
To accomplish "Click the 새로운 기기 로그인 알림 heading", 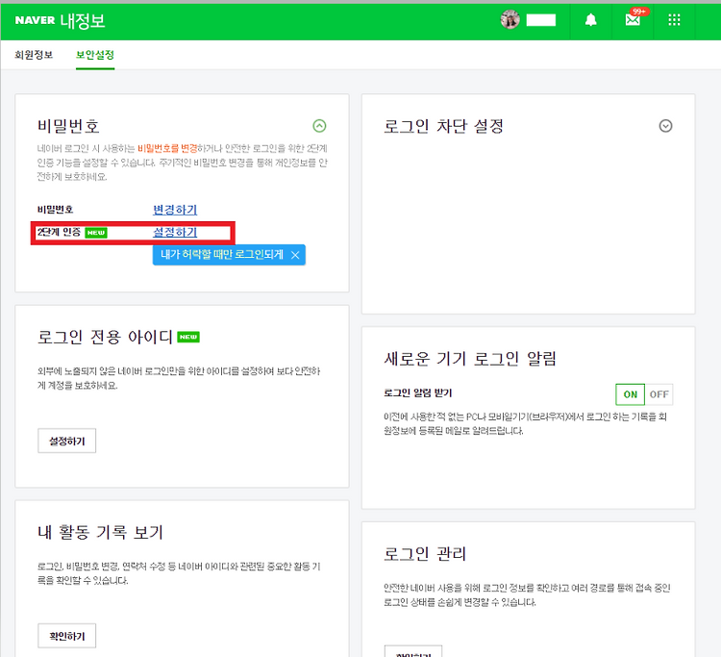I will 470,359.
